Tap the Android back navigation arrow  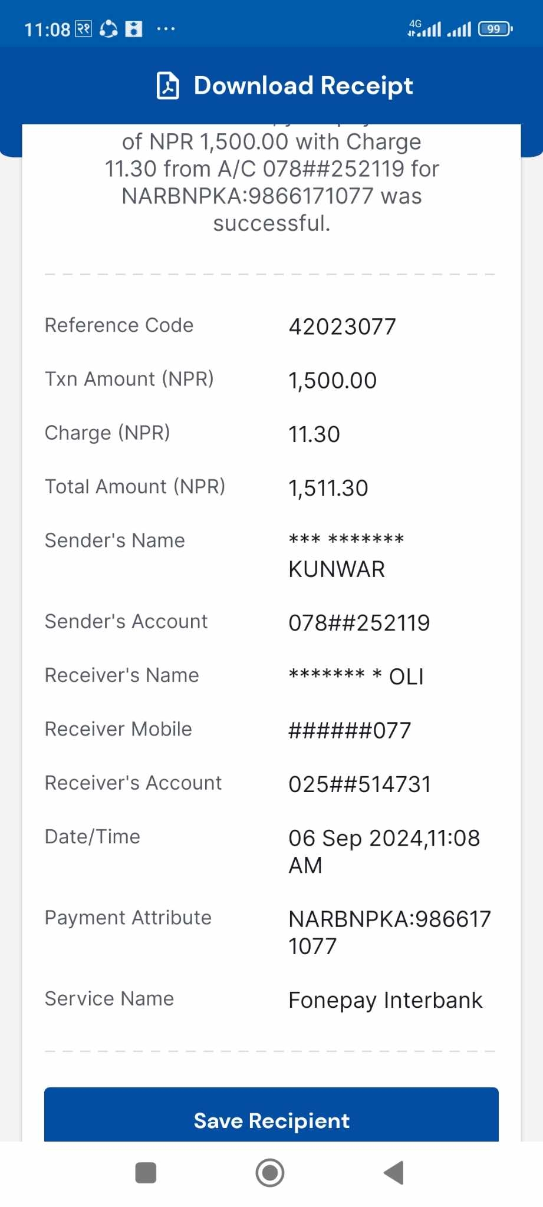pyautogui.click(x=394, y=1173)
